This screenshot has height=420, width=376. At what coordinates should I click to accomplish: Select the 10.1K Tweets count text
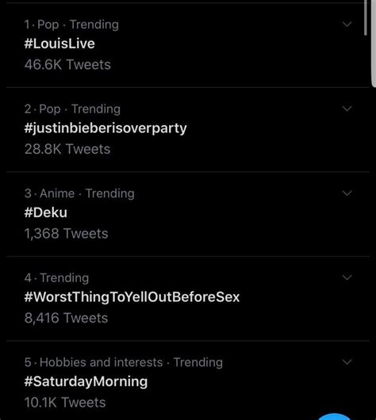65,403
